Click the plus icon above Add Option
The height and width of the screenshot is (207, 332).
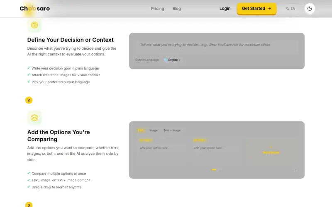click(271, 147)
